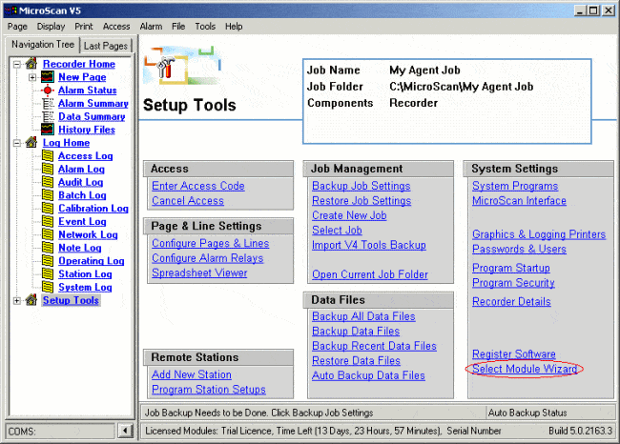
Task: Open the Help menu
Action: click(x=234, y=27)
